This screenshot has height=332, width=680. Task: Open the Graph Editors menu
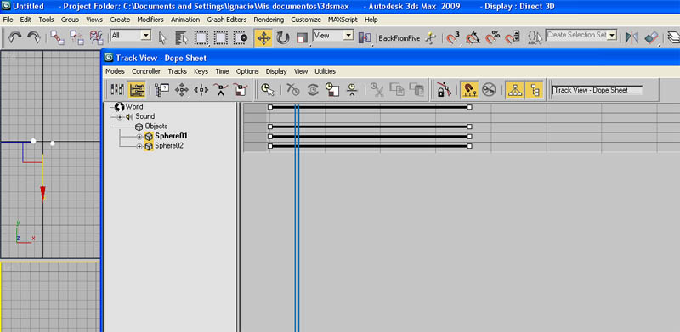click(x=226, y=20)
